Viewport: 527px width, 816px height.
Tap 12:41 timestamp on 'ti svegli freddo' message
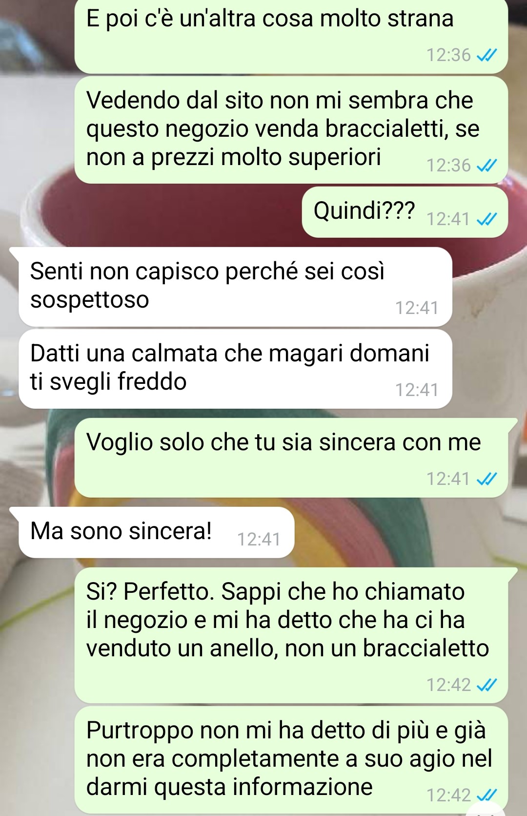[x=417, y=390]
